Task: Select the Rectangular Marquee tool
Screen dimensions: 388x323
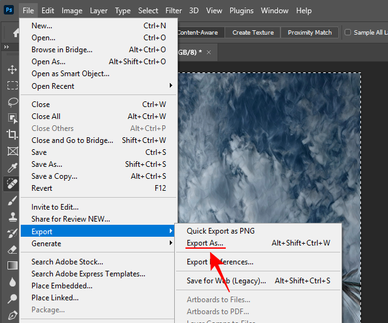Action: (x=13, y=86)
